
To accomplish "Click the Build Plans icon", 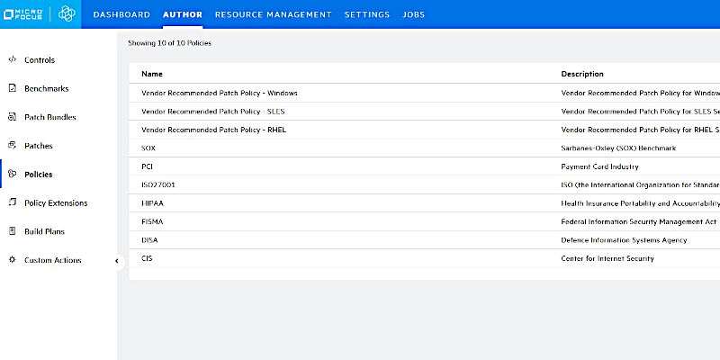I will coord(13,231).
